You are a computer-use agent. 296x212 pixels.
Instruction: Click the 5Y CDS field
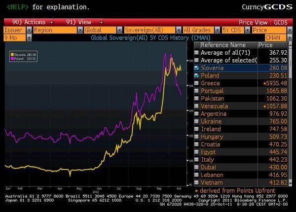pos(233,30)
